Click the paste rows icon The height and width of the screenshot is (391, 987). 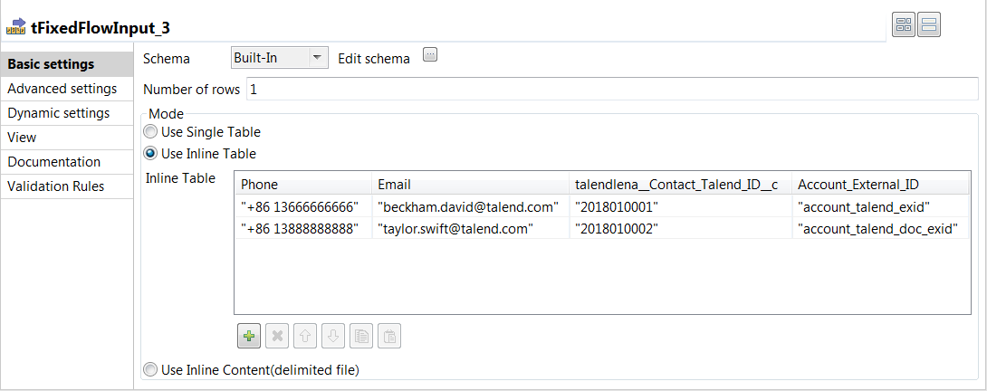[388, 337]
